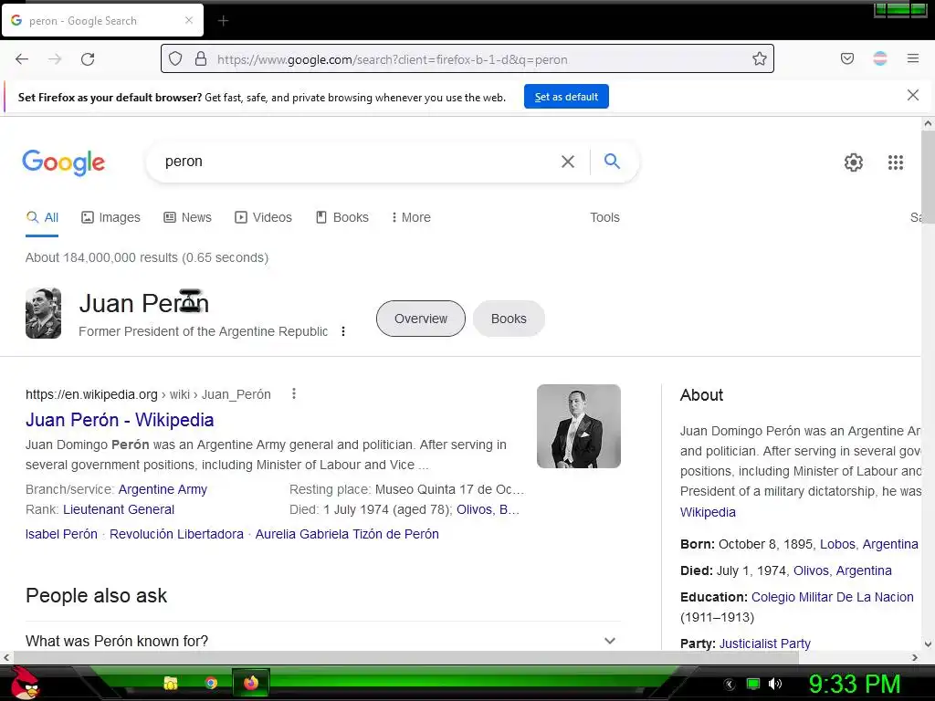Reload the page with the refresh icon

coord(88,59)
